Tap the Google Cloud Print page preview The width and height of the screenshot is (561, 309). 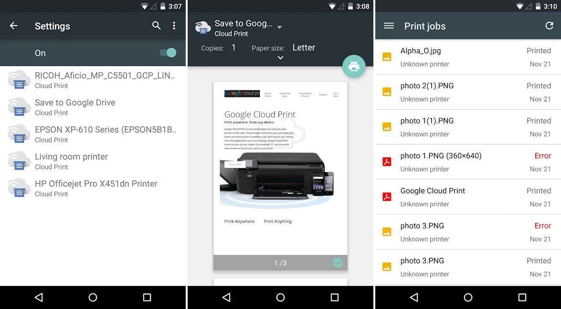tap(280, 167)
